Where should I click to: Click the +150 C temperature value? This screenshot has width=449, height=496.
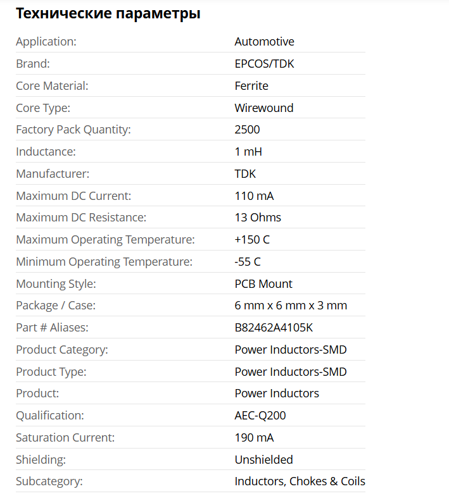[x=252, y=240]
